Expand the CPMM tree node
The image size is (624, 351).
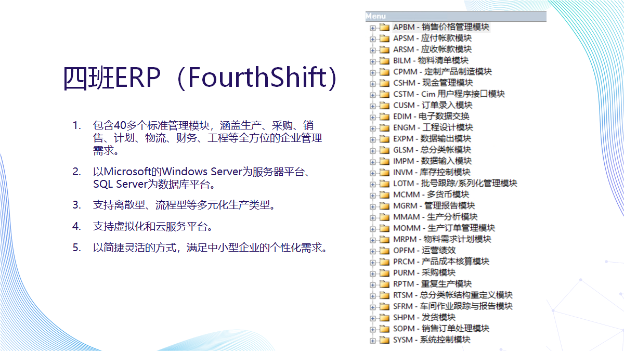372,72
